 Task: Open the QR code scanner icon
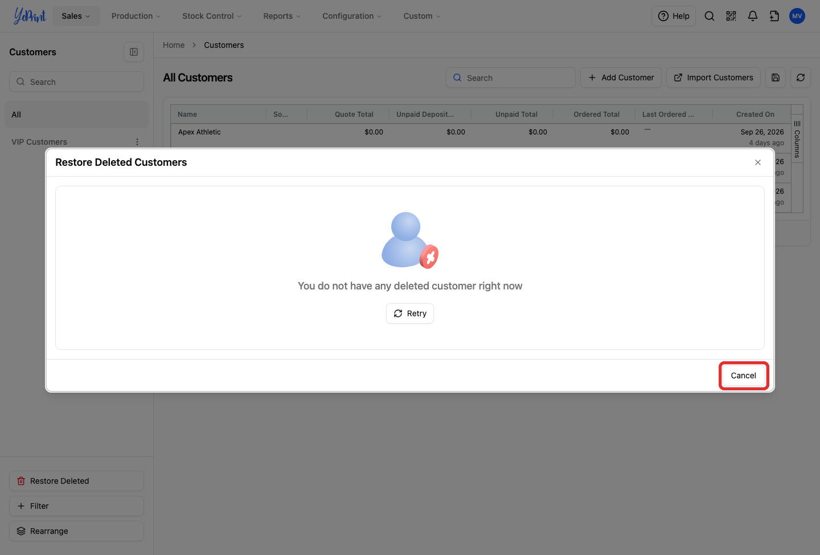coord(731,16)
